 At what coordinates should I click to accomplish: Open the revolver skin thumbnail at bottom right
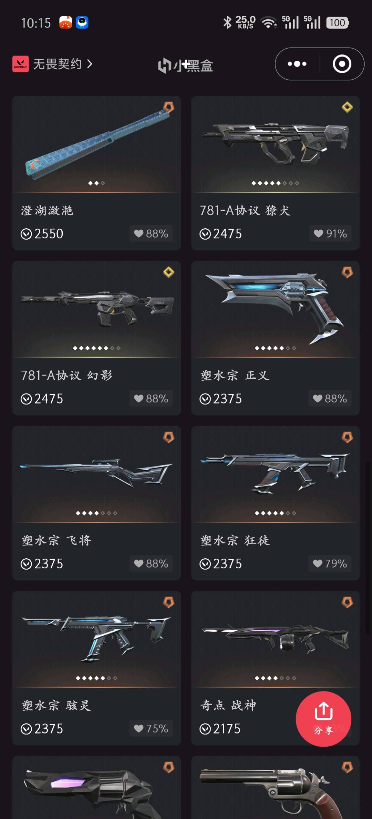(275, 787)
